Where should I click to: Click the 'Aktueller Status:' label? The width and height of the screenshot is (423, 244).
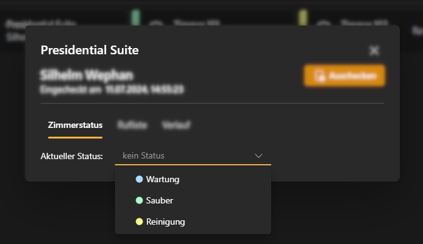(x=72, y=157)
